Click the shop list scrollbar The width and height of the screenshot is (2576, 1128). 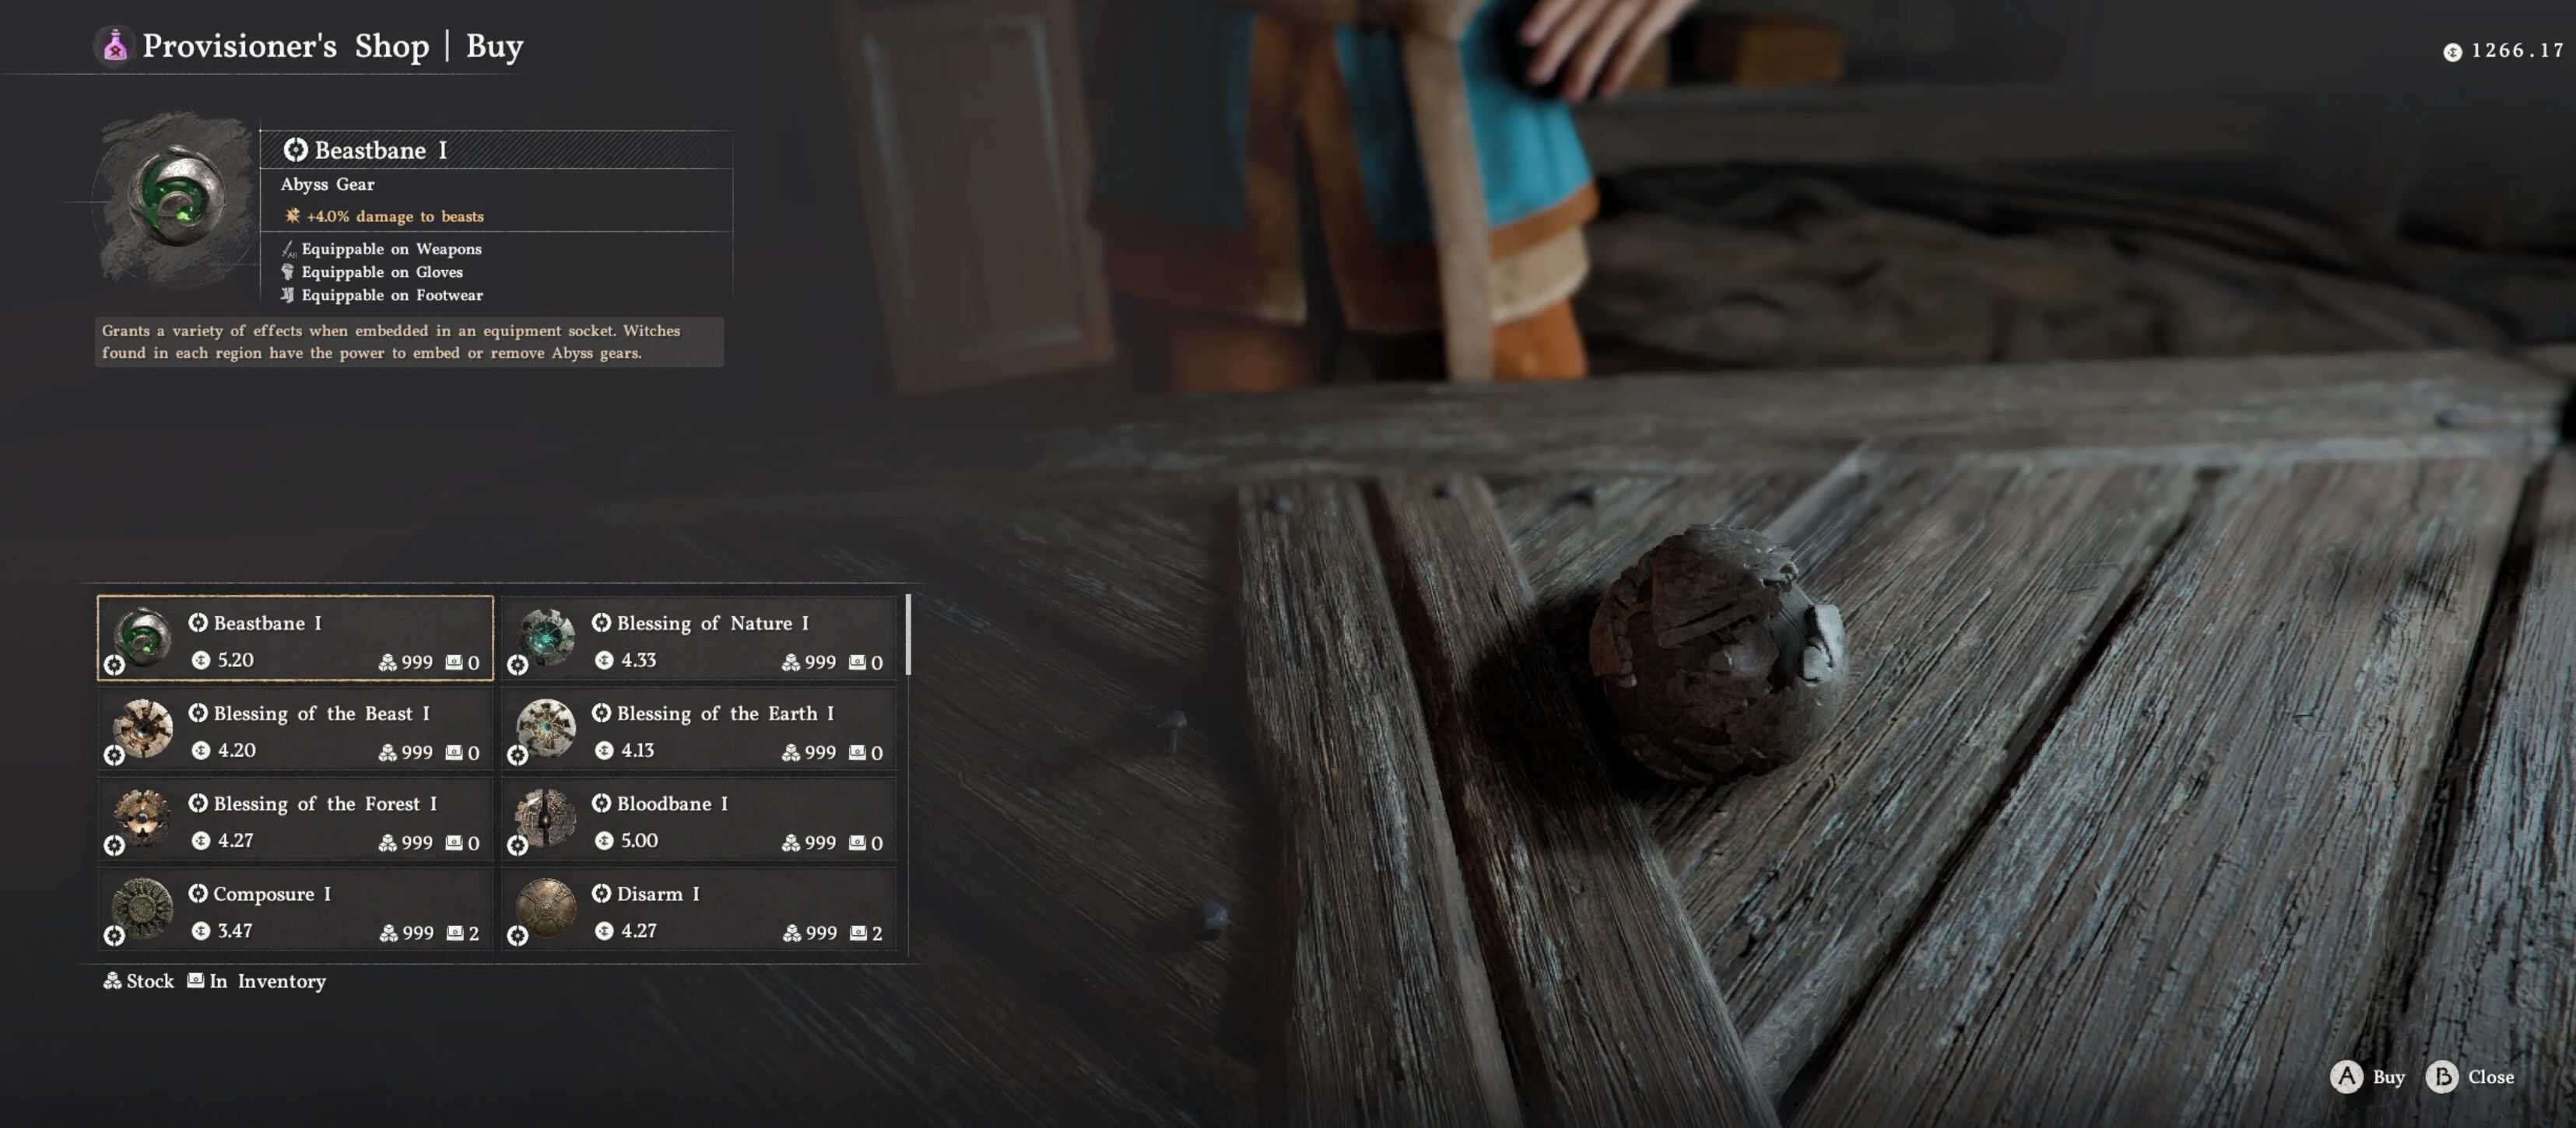908,635
